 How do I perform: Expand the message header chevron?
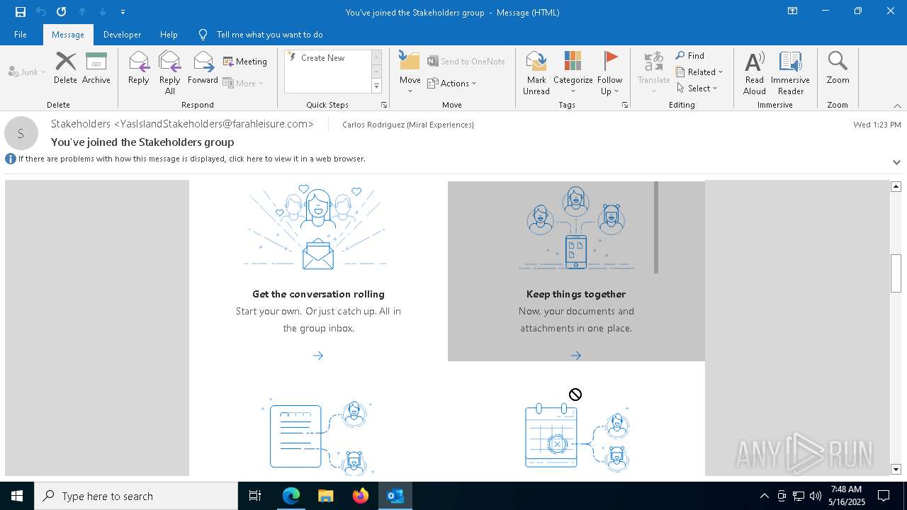pos(896,162)
